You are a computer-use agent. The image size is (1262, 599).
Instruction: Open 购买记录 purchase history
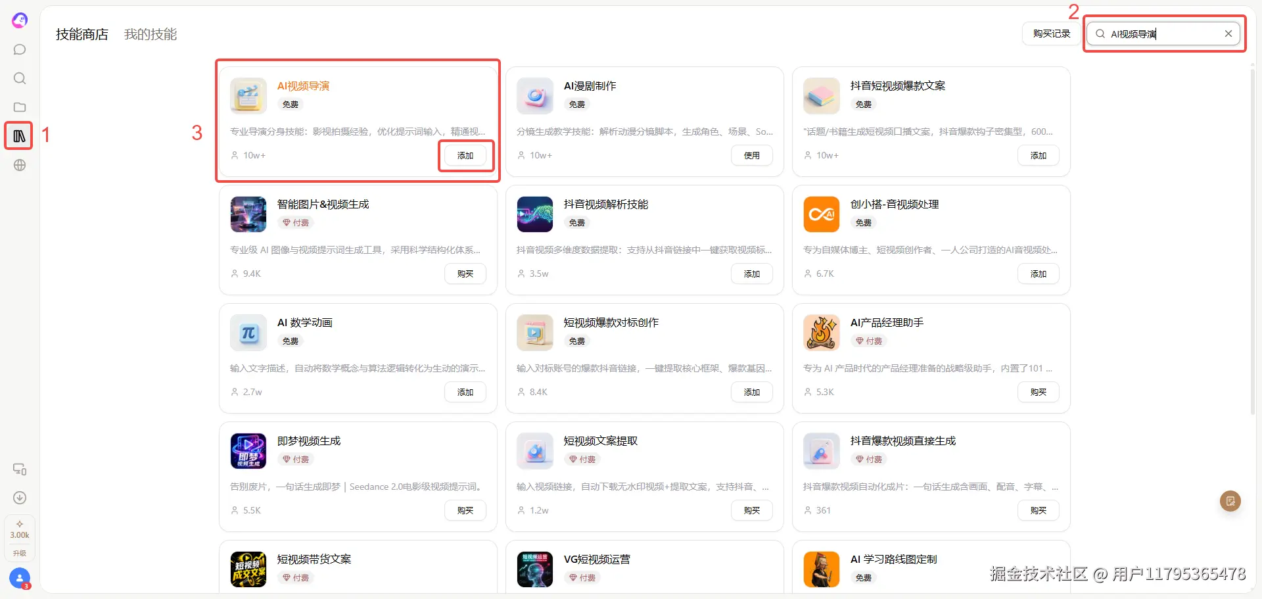click(x=1052, y=34)
